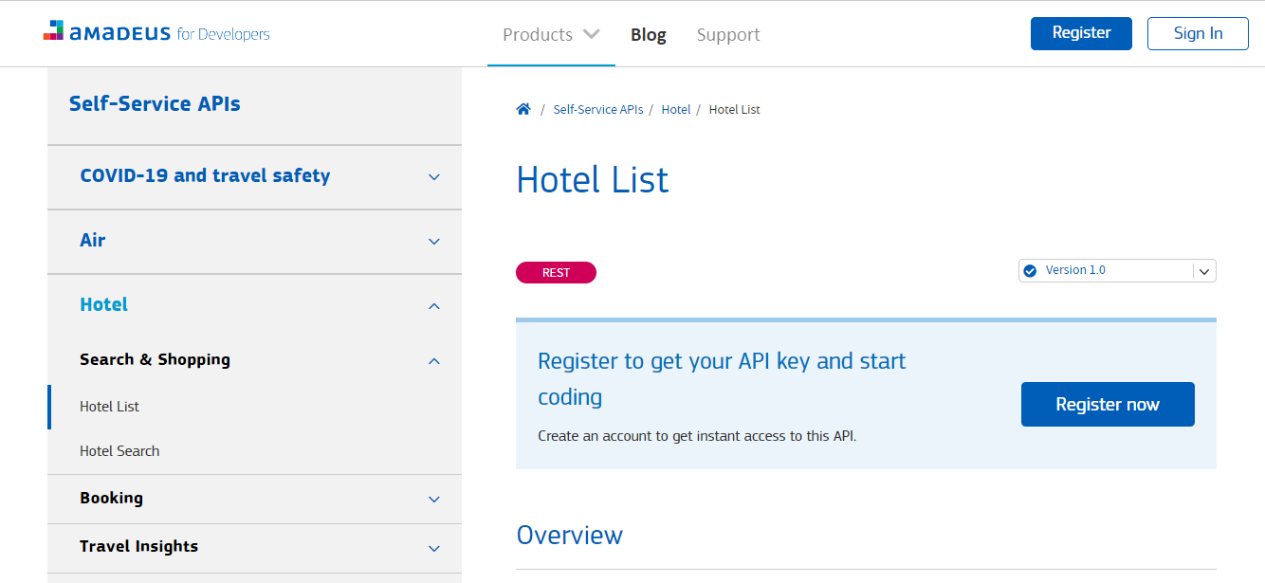Click the Self-Service APIs breadcrumb link
The image size is (1265, 583).
pos(598,109)
